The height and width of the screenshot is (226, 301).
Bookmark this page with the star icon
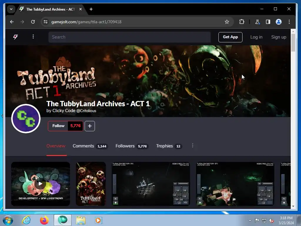tap(227, 22)
